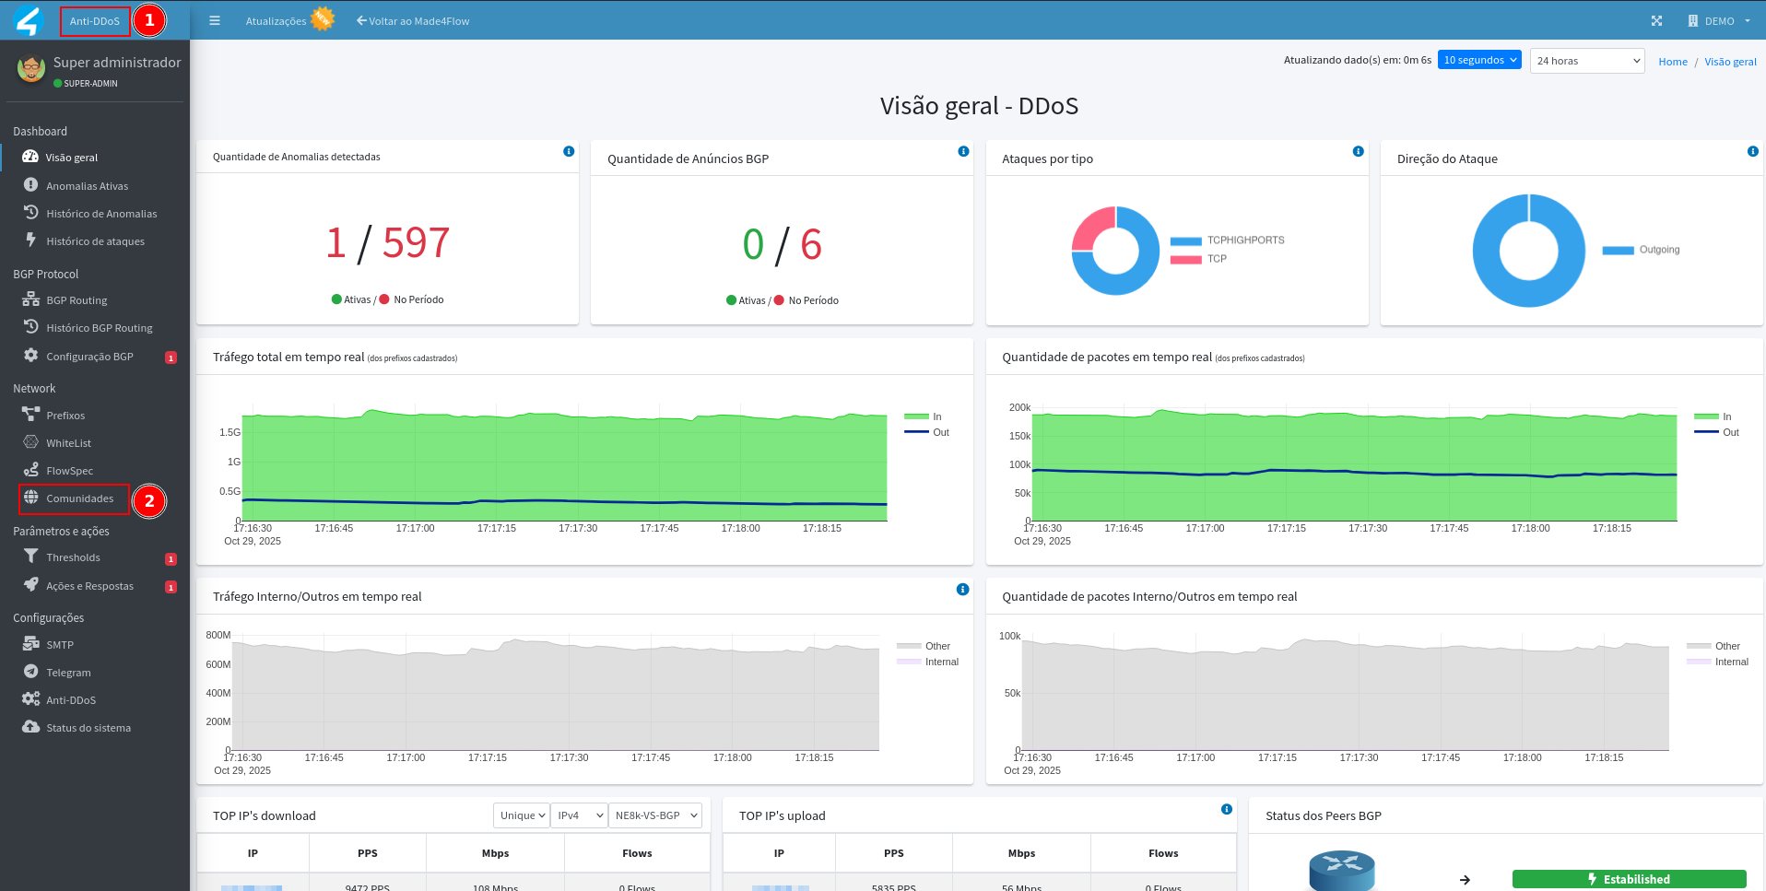Screen dimensions: 1766x891
Task: Click Histórico de ataques bolt icon
Action: pyautogui.click(x=31, y=240)
